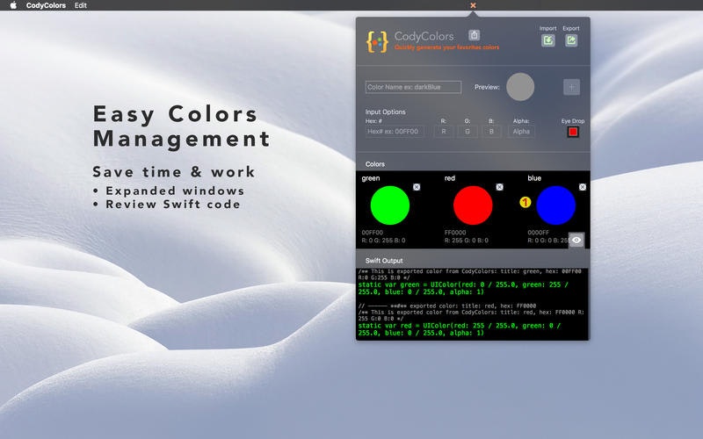This screenshot has height=439, width=703.
Task: Open the Apple menu
Action: (x=13, y=5)
